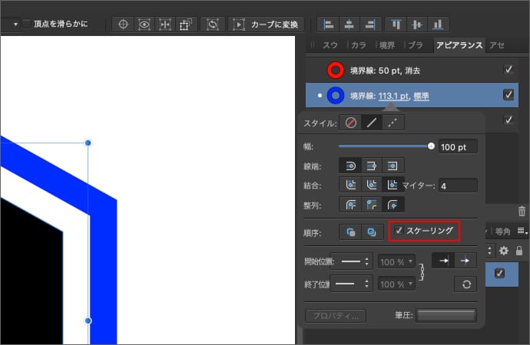Click the 幅 width slider handle
The width and height of the screenshot is (530, 345).
(x=431, y=145)
